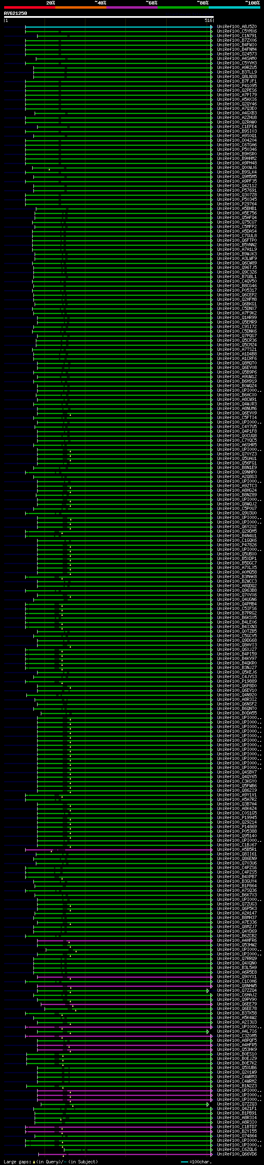
Task: Select hit UniRef100_C1BJ67
Action: coord(237,845)
